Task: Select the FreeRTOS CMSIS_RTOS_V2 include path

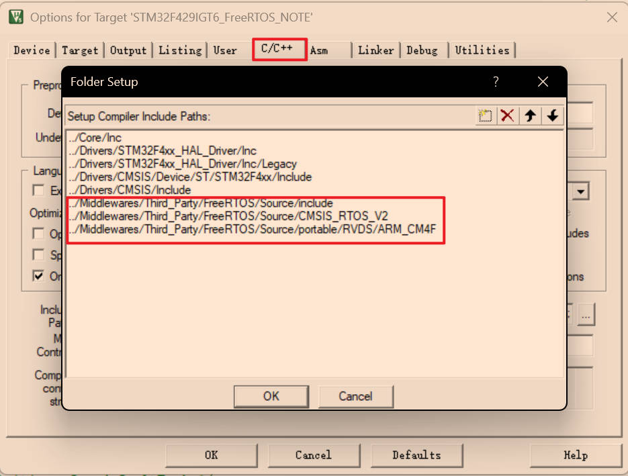Action: pos(228,216)
